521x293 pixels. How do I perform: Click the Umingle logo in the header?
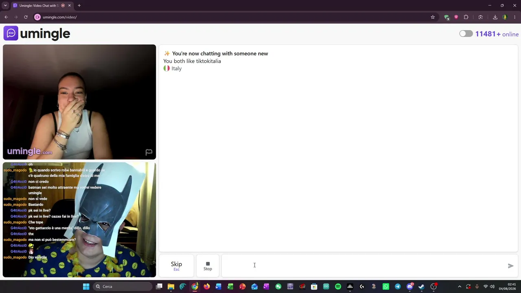coord(37,33)
